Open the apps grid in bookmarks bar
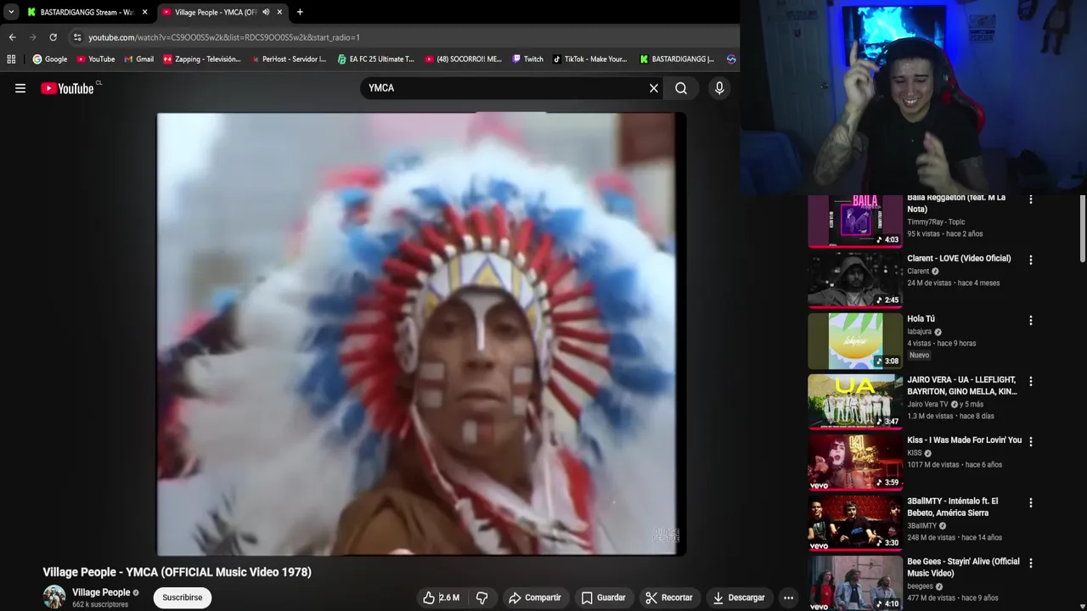The image size is (1087, 611). [11, 59]
